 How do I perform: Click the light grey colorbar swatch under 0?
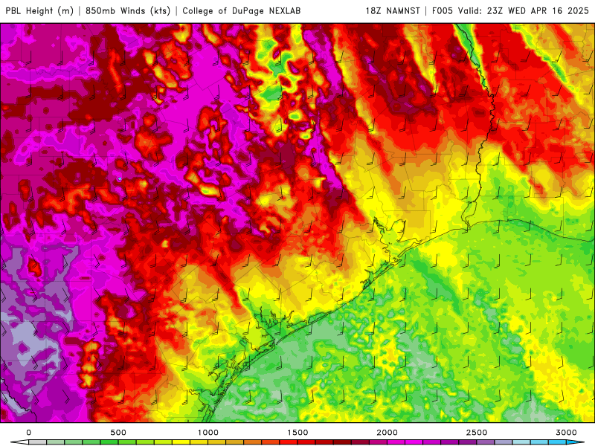38,442
